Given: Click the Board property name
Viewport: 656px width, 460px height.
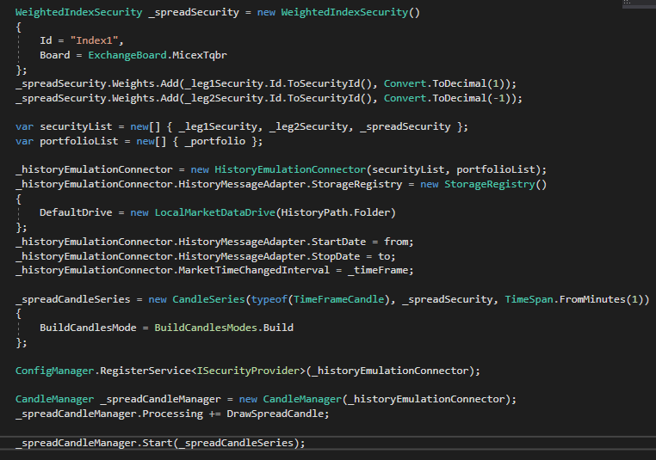Looking at the screenshot, I should coord(55,55).
